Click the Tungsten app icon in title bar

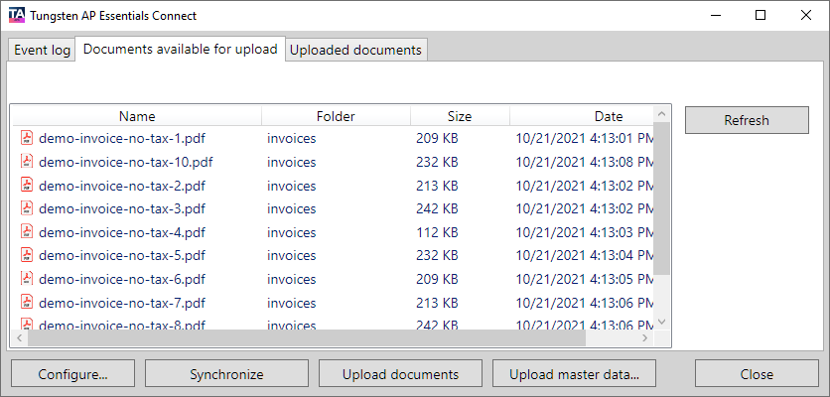pyautogui.click(x=17, y=16)
